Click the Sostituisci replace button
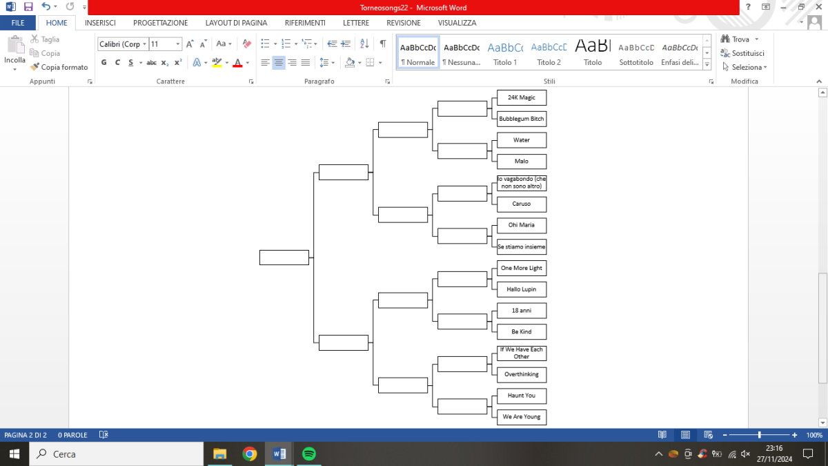 click(x=742, y=53)
